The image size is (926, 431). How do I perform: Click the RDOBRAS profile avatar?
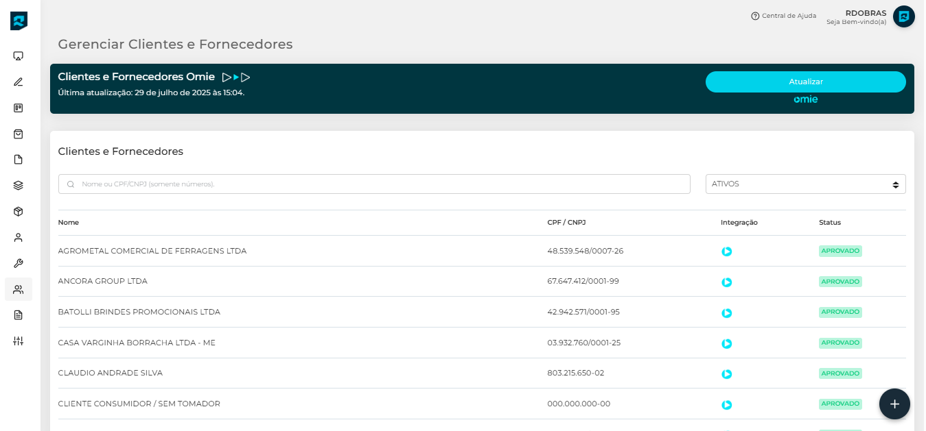(903, 16)
